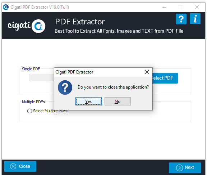Viewport: 207px width, 175px height.
Task: Click the Single PDF path field
Action: (x=41, y=77)
